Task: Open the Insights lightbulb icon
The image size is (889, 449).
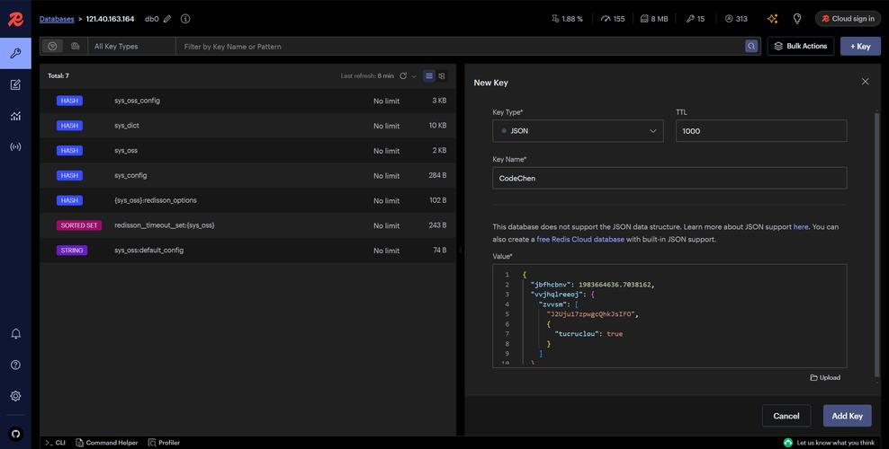Action: pyautogui.click(x=796, y=19)
